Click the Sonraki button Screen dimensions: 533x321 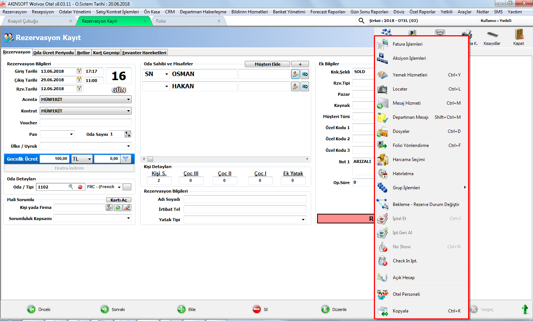(112, 309)
